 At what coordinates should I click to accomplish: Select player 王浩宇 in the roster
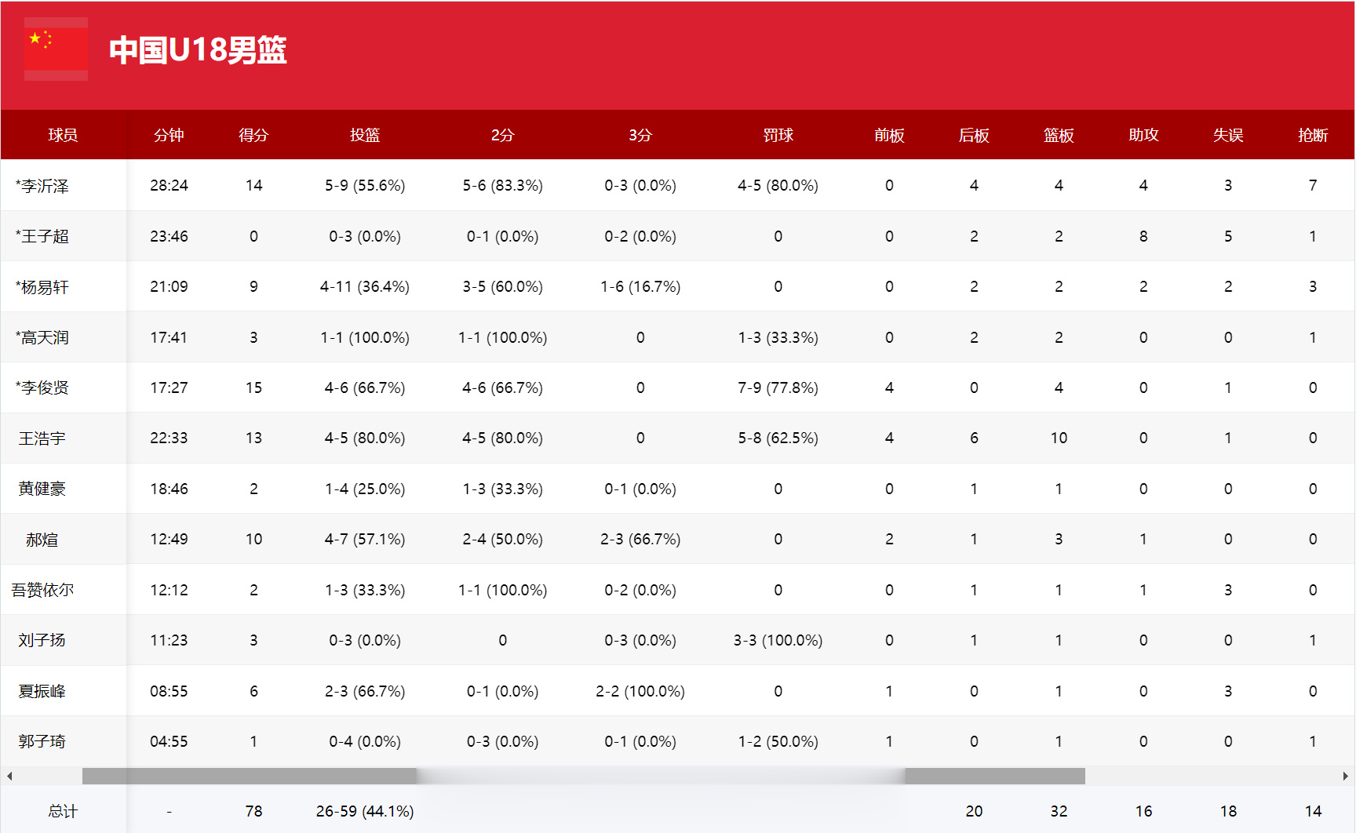(42, 438)
